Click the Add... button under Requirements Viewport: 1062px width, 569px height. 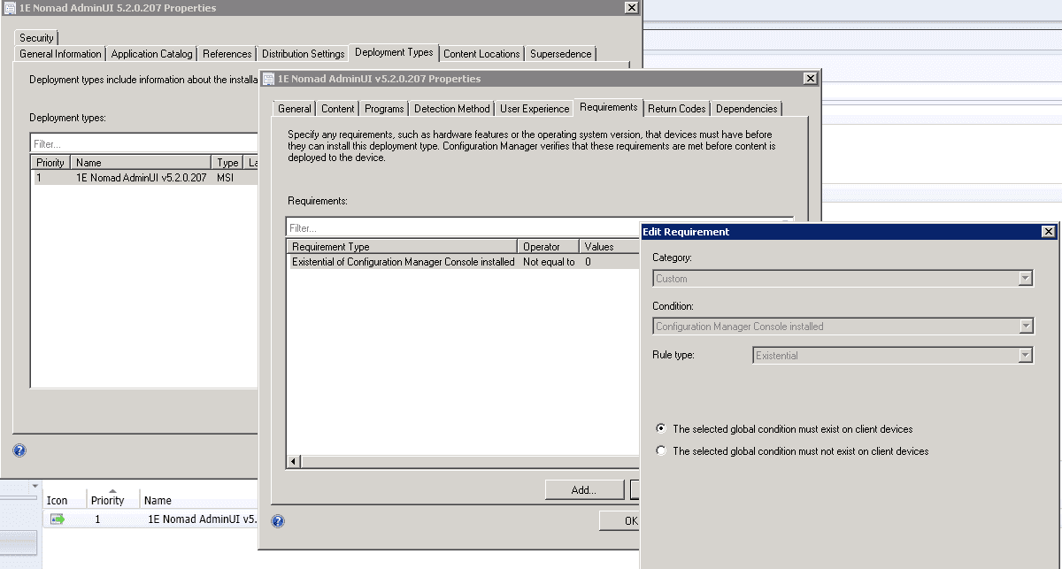[x=584, y=489]
